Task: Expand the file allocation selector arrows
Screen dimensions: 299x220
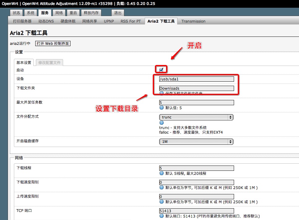Action: [230, 117]
